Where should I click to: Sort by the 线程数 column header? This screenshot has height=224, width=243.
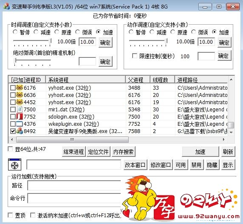(x=162, y=80)
